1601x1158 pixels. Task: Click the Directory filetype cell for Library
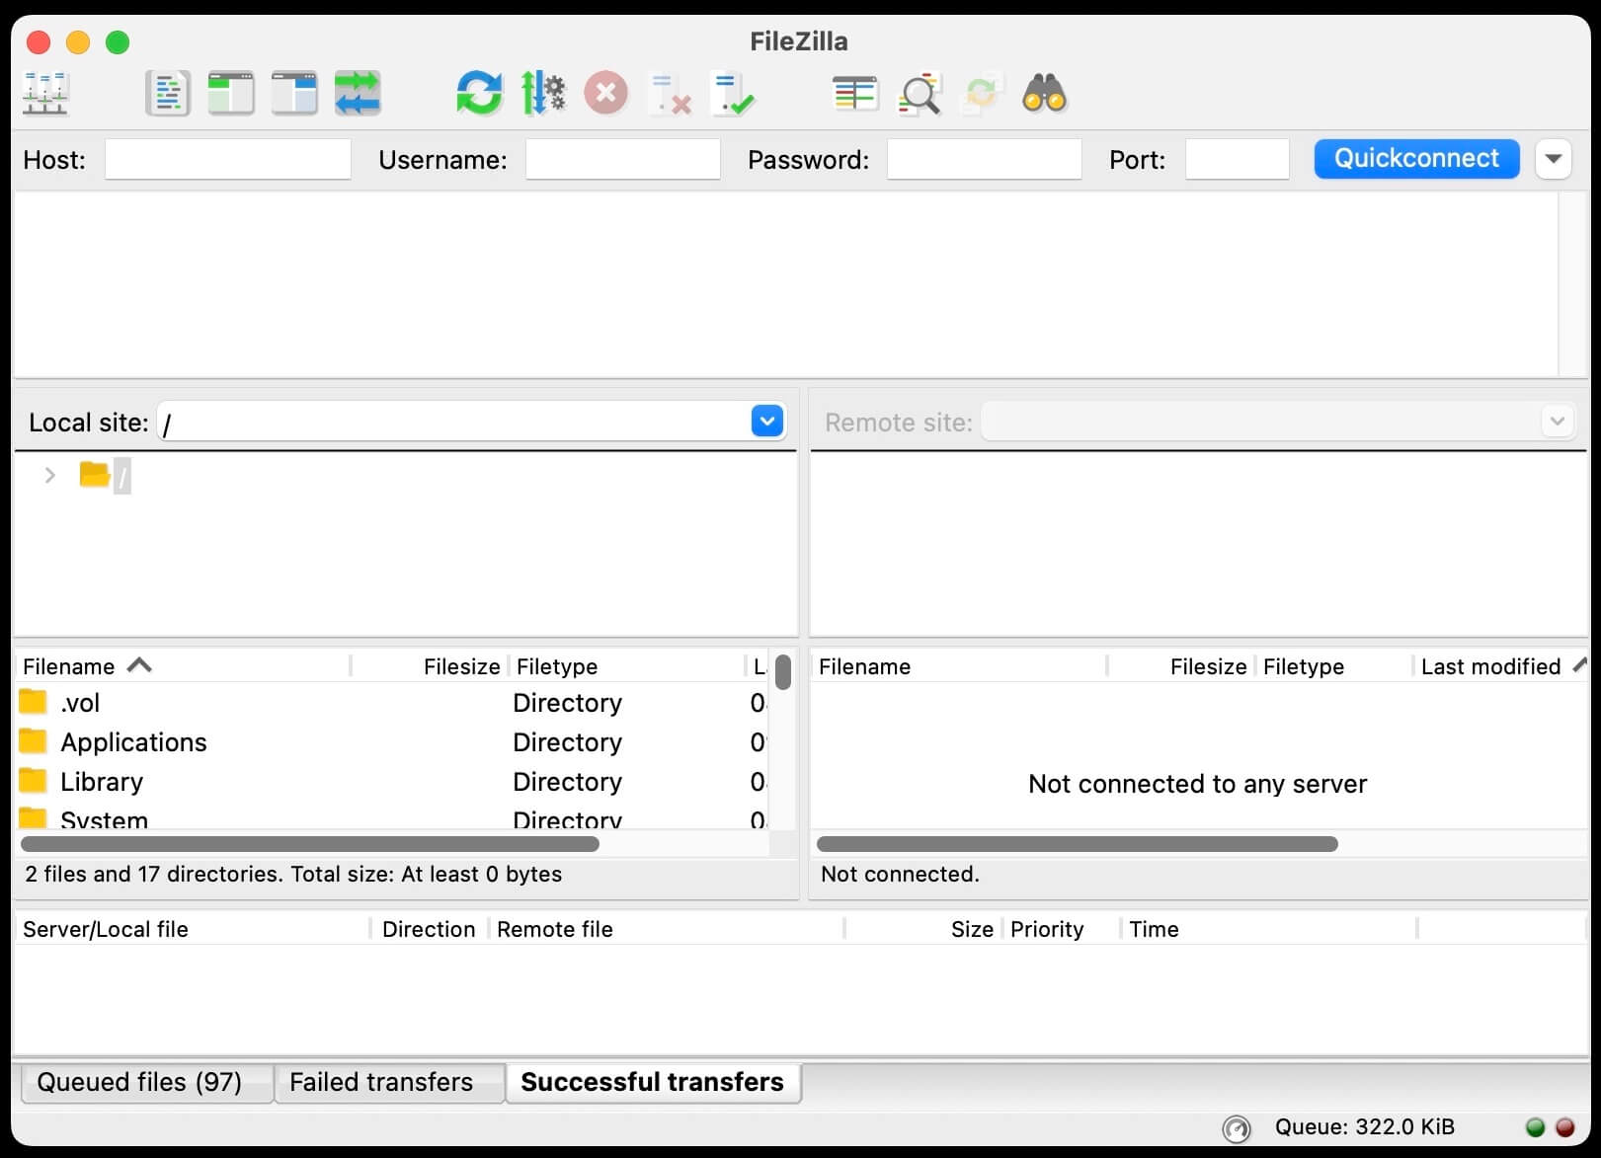point(568,782)
